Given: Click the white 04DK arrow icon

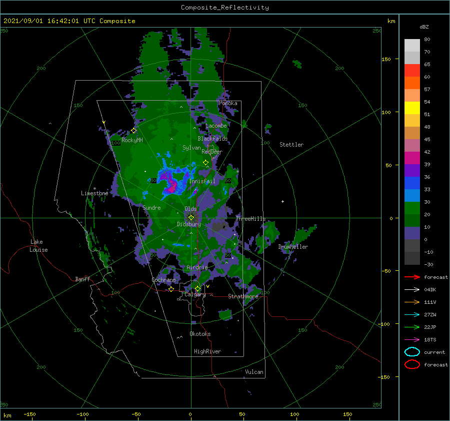Looking at the screenshot, I should pos(412,290).
